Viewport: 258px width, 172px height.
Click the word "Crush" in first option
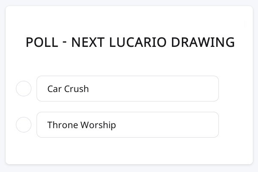coord(77,89)
